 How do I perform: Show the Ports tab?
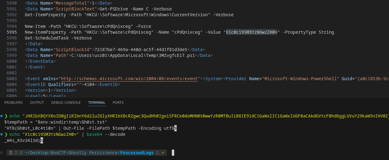coord(118,102)
